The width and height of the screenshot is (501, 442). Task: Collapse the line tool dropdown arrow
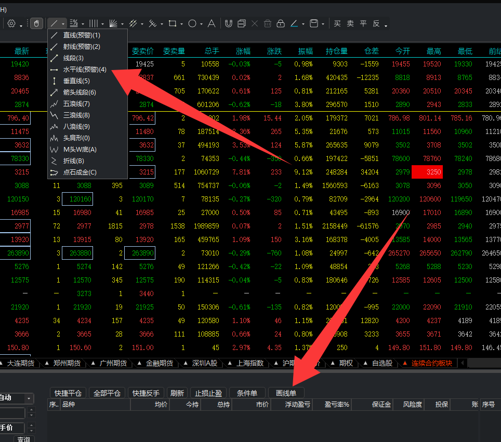(x=63, y=24)
